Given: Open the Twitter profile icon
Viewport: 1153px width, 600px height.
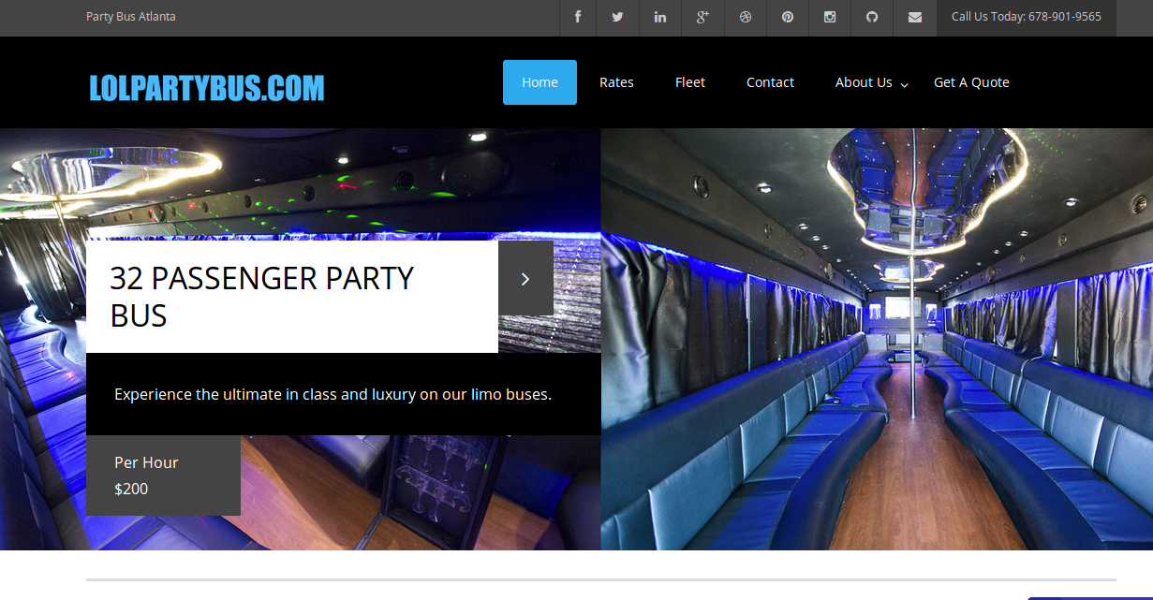Looking at the screenshot, I should click(617, 17).
